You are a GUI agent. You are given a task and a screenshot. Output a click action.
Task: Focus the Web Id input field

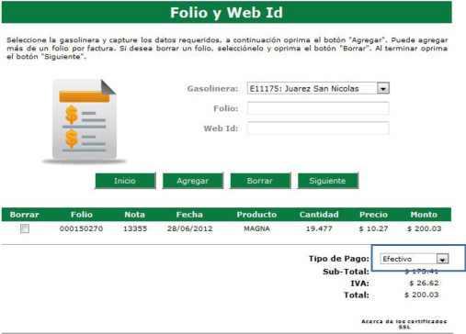click(318, 128)
